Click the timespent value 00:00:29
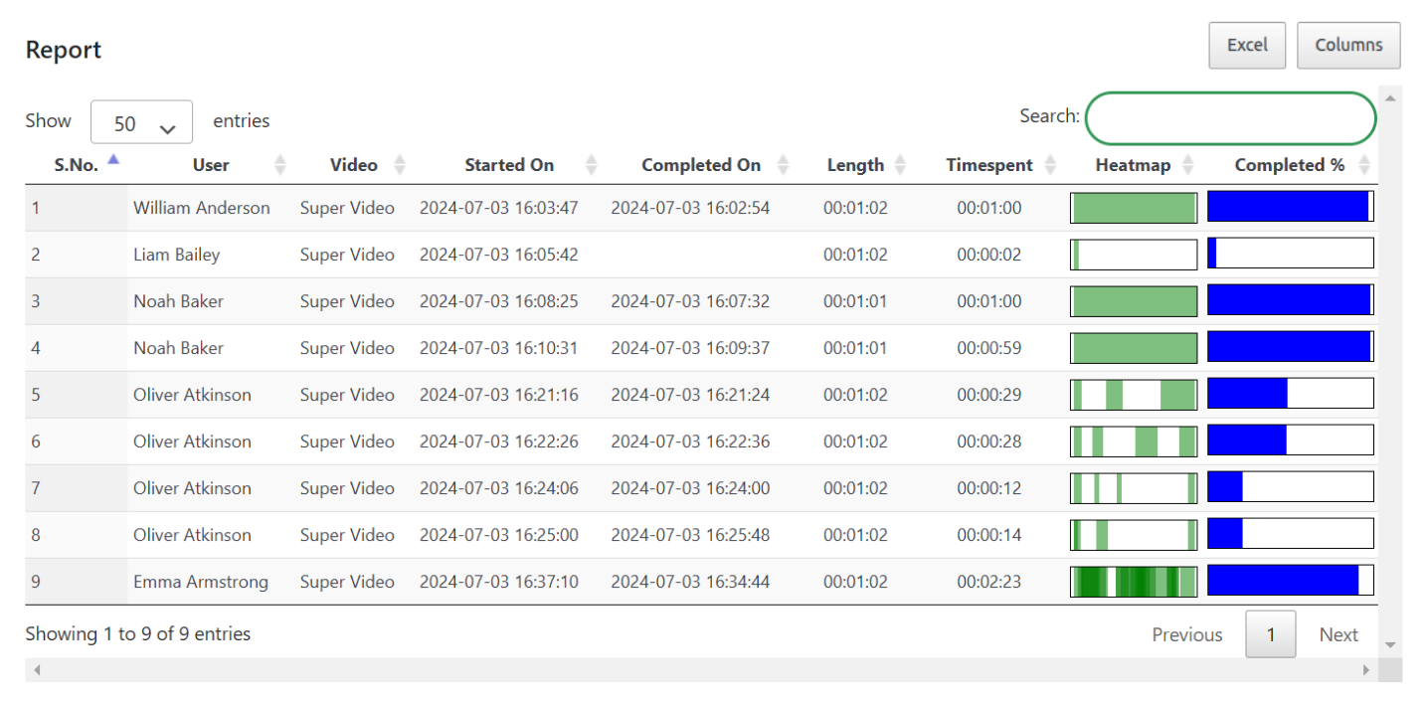Screen dimensions: 1428x704 989,395
